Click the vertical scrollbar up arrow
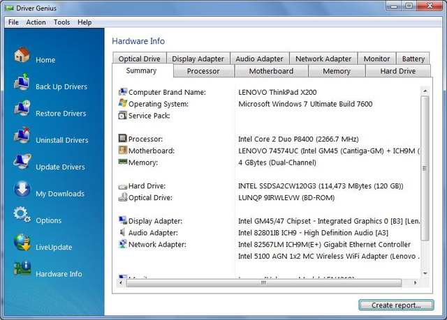Screen dimensions: 447x320 point(425,91)
